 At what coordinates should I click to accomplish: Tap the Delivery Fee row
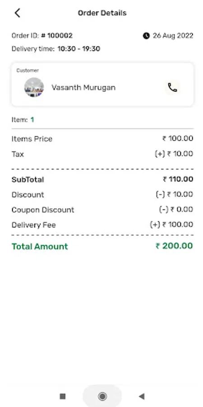coord(102,224)
